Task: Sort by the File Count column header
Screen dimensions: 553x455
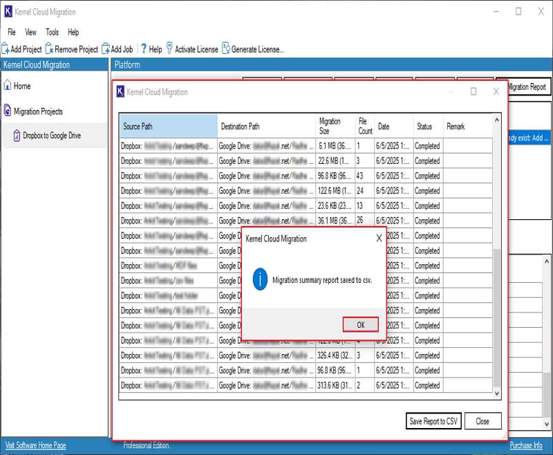Action: coord(365,126)
